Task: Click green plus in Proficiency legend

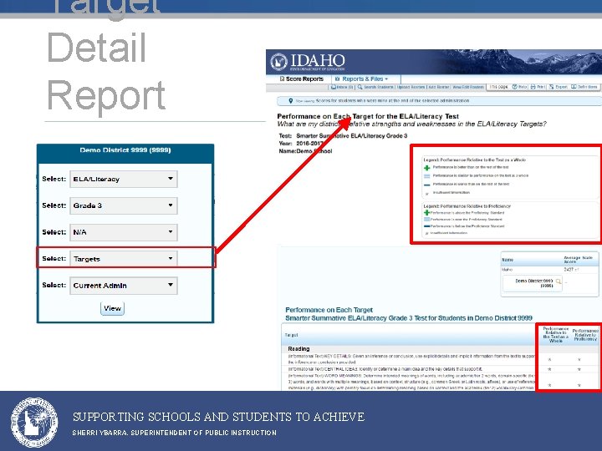Action: 426,212
